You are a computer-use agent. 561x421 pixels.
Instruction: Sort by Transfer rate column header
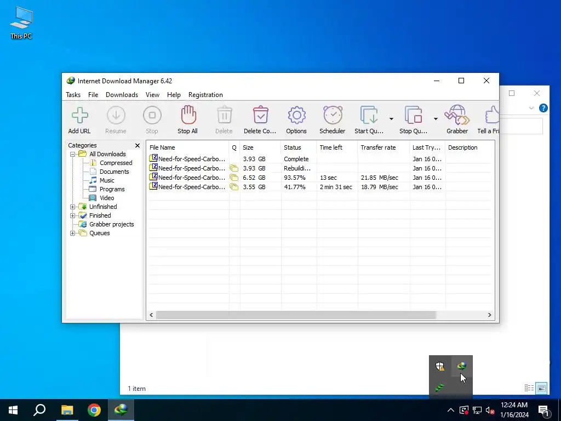click(x=383, y=147)
